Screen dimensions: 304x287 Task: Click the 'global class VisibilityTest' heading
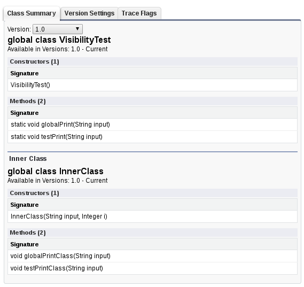click(x=59, y=40)
